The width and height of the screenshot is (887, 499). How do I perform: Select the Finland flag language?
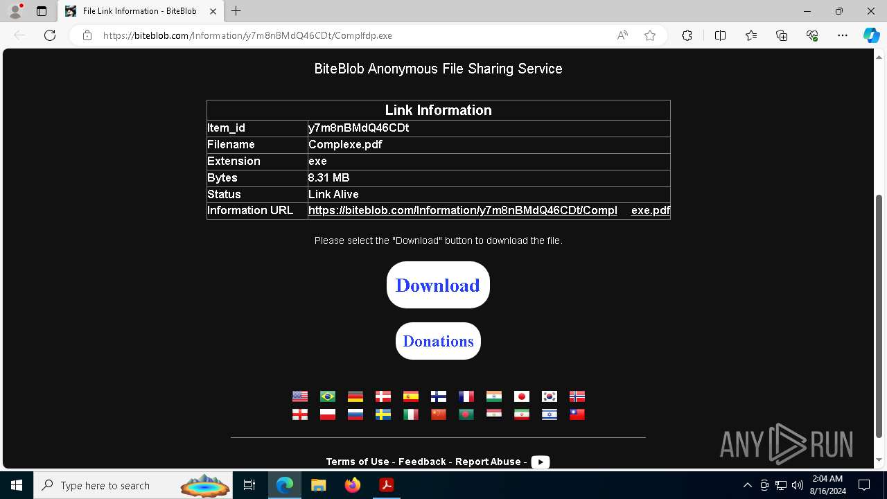(x=439, y=396)
